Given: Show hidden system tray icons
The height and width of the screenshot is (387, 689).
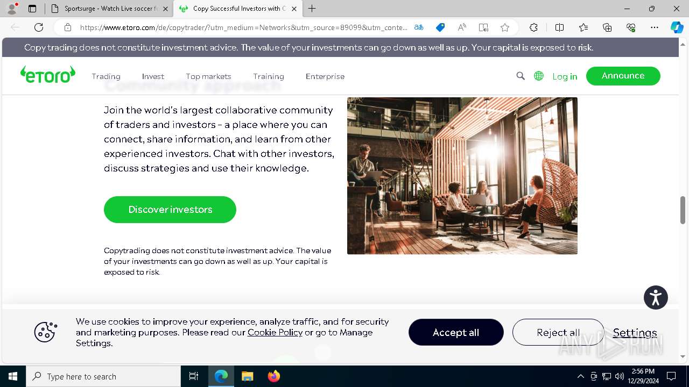Looking at the screenshot, I should [x=580, y=376].
